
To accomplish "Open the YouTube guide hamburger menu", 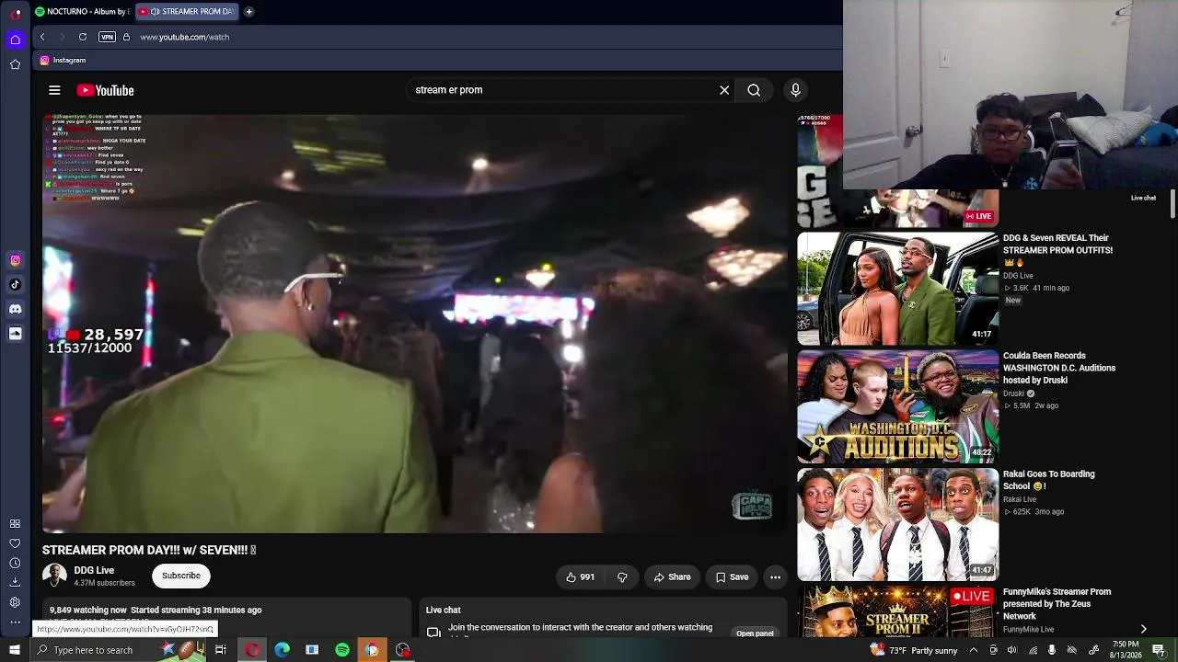I will click(x=54, y=90).
